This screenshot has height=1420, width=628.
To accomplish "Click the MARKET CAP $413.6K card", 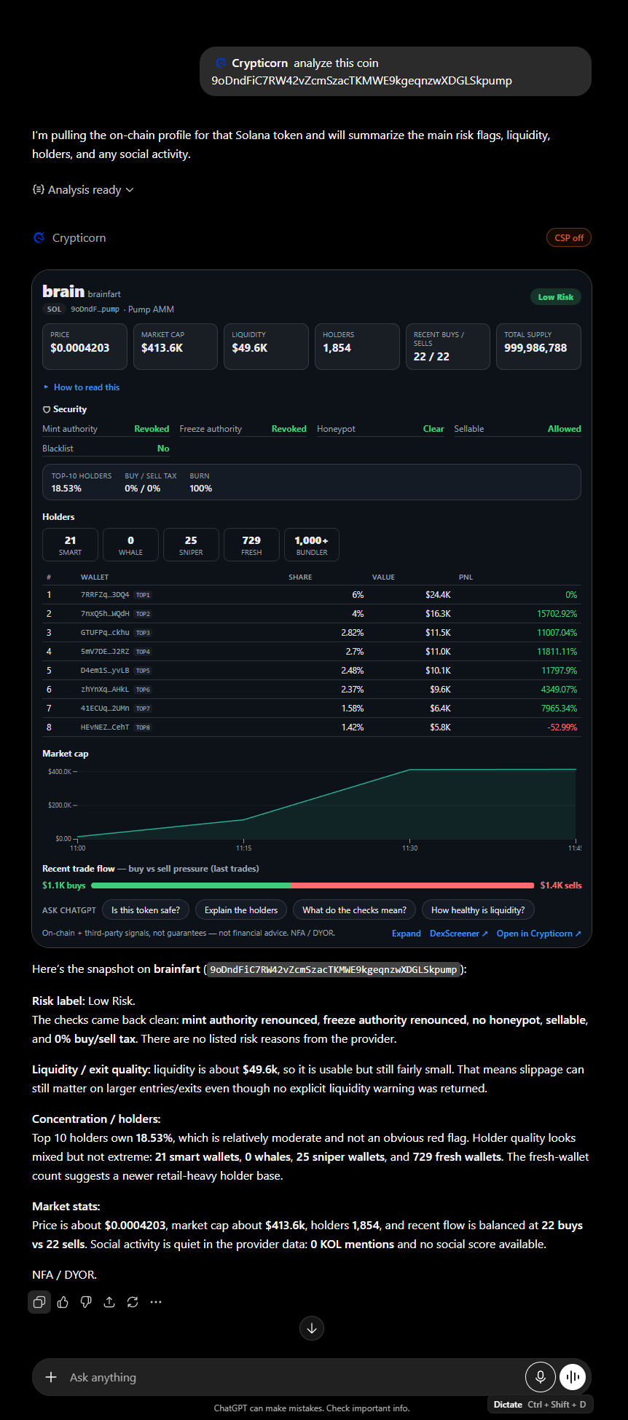I will click(176, 347).
